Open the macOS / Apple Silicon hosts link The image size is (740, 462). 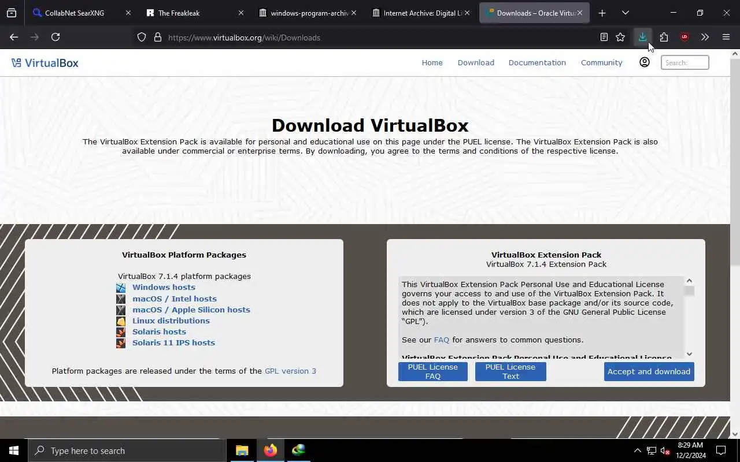click(x=191, y=310)
